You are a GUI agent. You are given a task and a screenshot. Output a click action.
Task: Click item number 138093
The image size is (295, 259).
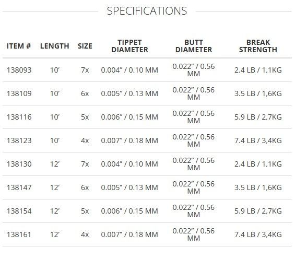pyautogui.click(x=19, y=70)
